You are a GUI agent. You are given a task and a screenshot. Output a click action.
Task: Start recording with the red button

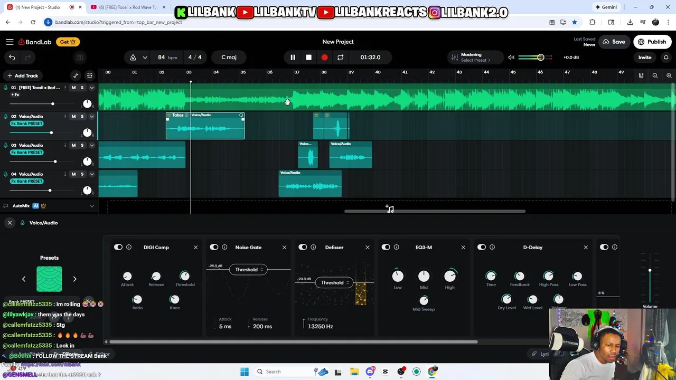point(324,57)
